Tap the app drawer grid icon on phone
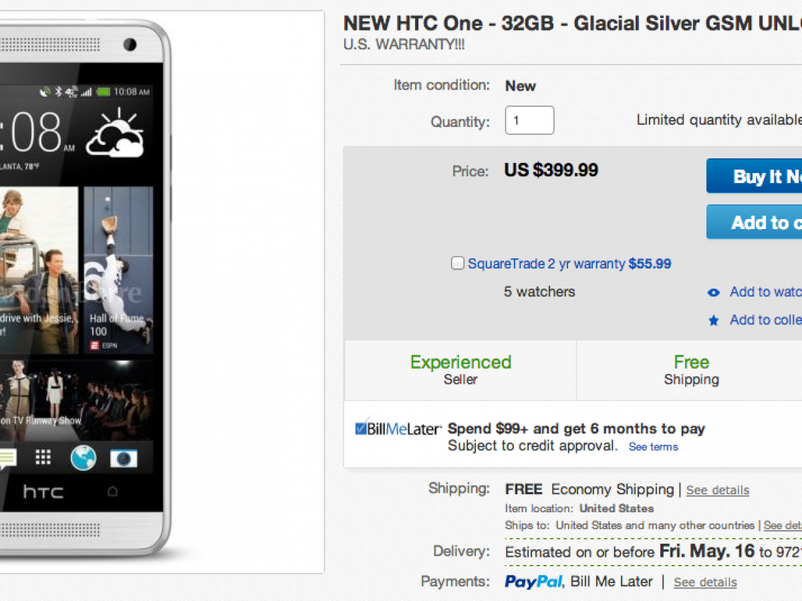802x601 pixels. 43,457
